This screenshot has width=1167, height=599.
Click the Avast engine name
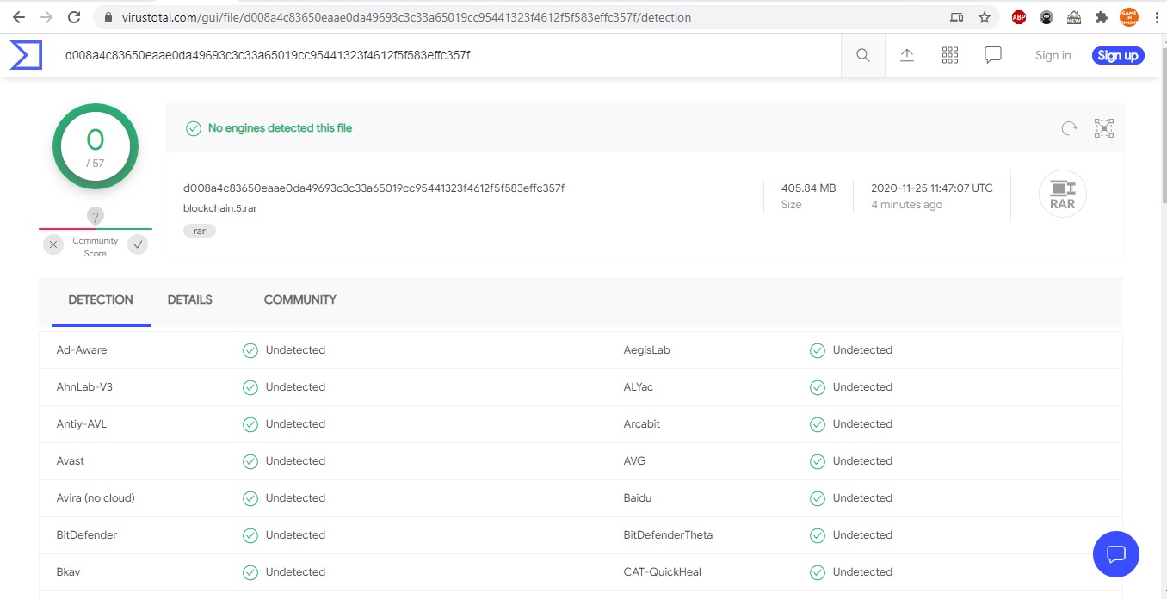[71, 461]
